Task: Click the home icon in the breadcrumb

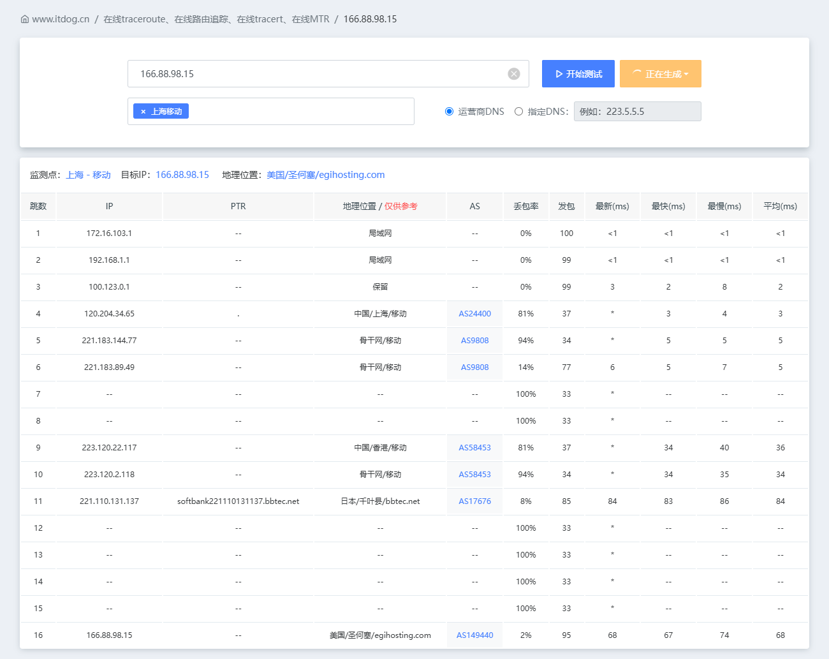Action: click(x=25, y=19)
